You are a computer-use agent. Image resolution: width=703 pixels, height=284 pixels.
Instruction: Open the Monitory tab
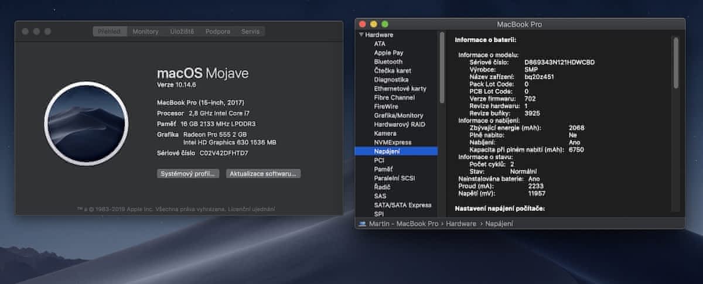pyautogui.click(x=145, y=31)
